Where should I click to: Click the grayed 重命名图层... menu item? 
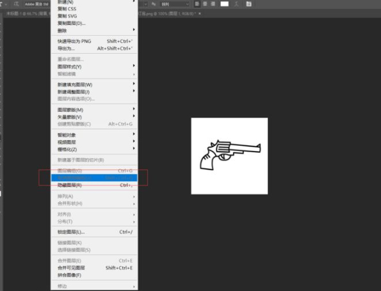tap(94, 59)
